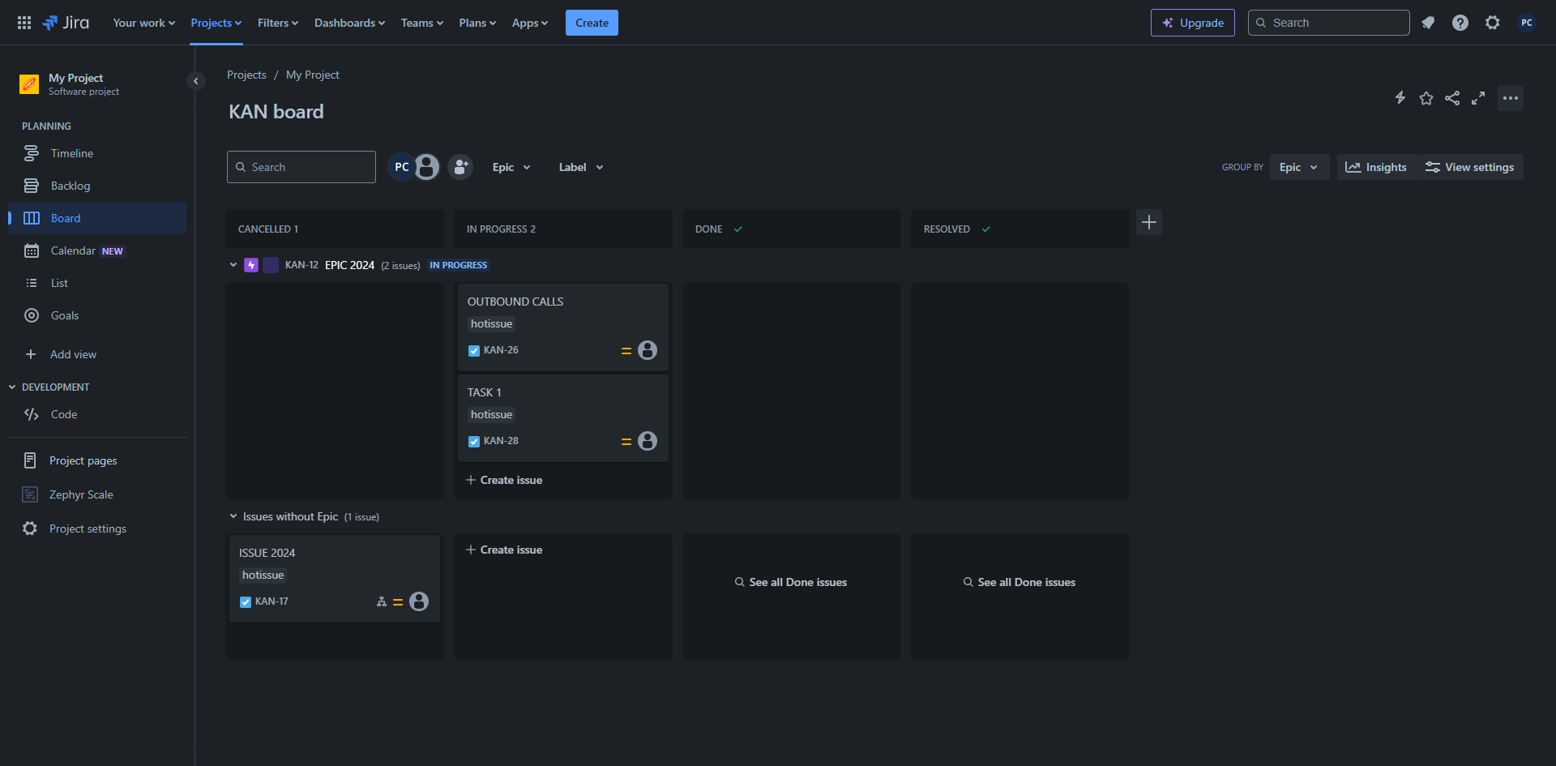
Task: Open the Dashboards menu
Action: point(349,23)
